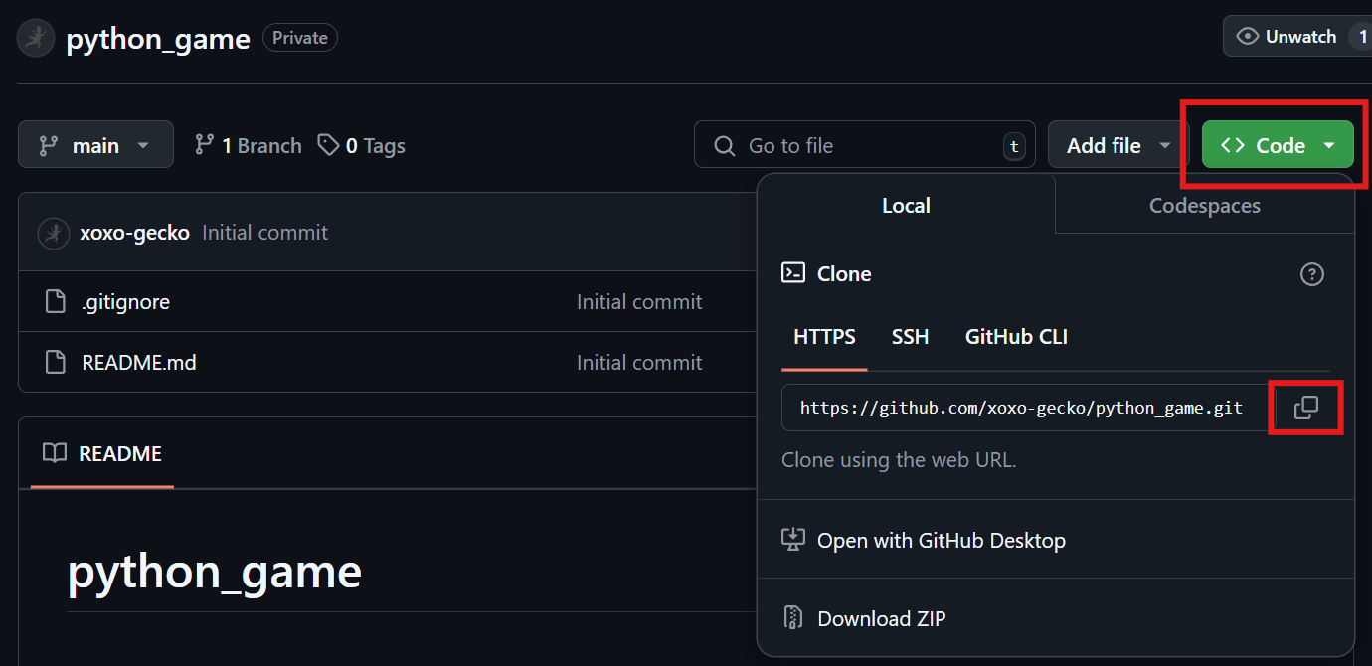The height and width of the screenshot is (666, 1372).
Task: Copy the clone URL with the copy icon
Action: coord(1306,408)
